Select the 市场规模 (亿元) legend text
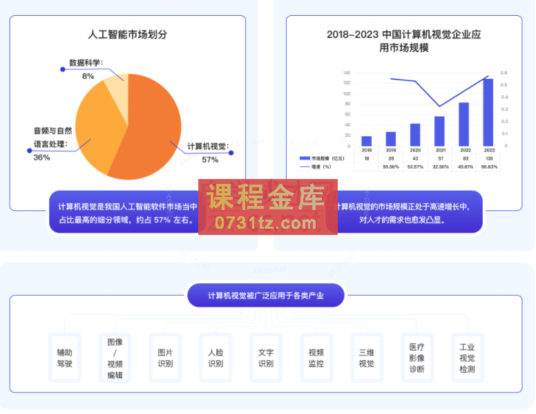The height and width of the screenshot is (414, 536). tap(328, 158)
